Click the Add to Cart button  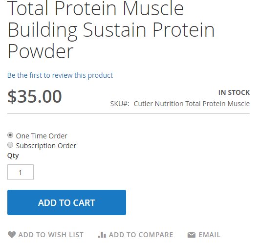click(x=66, y=202)
